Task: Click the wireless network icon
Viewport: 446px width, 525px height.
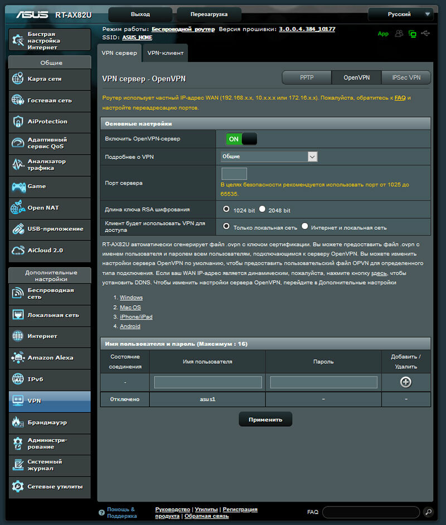Action: [x=18, y=293]
